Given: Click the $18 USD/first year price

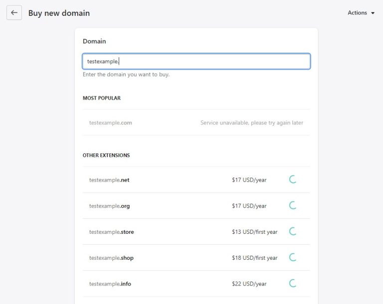Looking at the screenshot, I should (x=254, y=258).
